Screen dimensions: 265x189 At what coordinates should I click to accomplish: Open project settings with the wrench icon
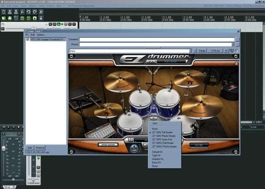(22, 12)
